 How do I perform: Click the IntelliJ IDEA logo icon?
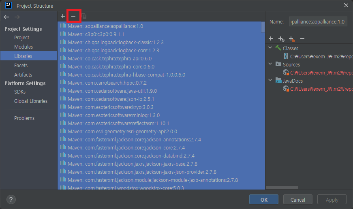[9, 5]
